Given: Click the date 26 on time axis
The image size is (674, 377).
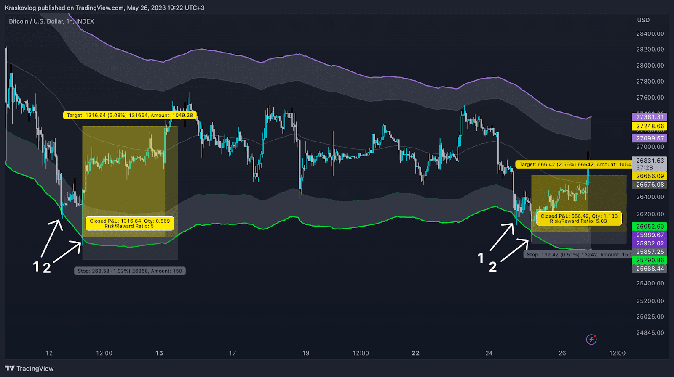Looking at the screenshot, I should click(x=562, y=353).
